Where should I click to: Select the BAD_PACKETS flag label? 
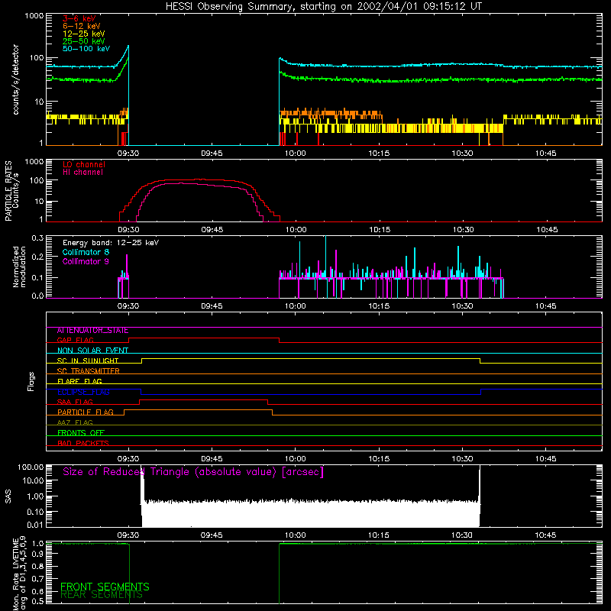tap(83, 444)
